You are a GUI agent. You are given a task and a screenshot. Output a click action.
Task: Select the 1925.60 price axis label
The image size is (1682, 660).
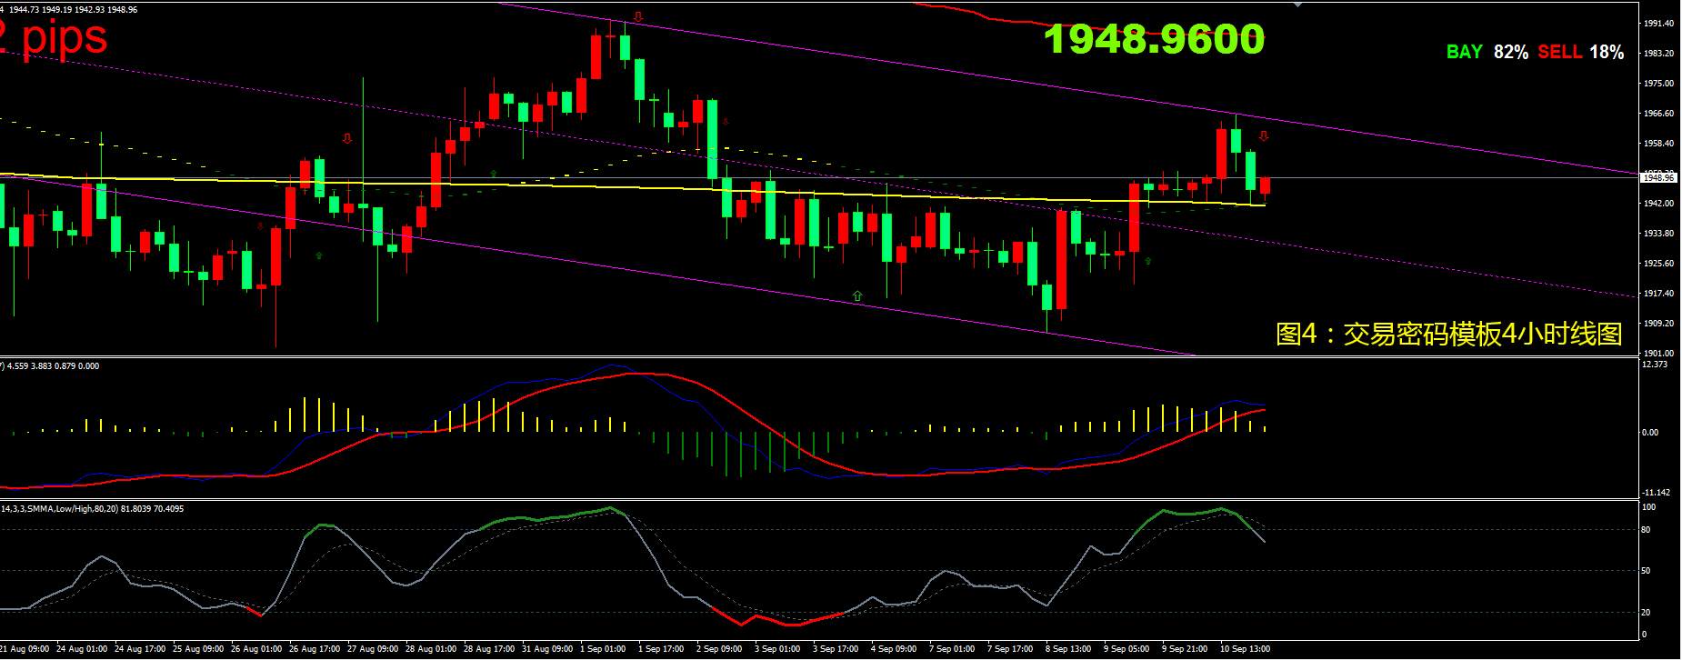click(1659, 264)
